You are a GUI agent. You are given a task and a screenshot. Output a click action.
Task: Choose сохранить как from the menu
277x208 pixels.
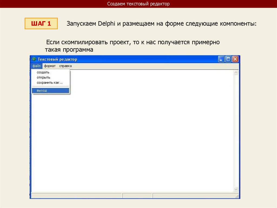[51, 82]
